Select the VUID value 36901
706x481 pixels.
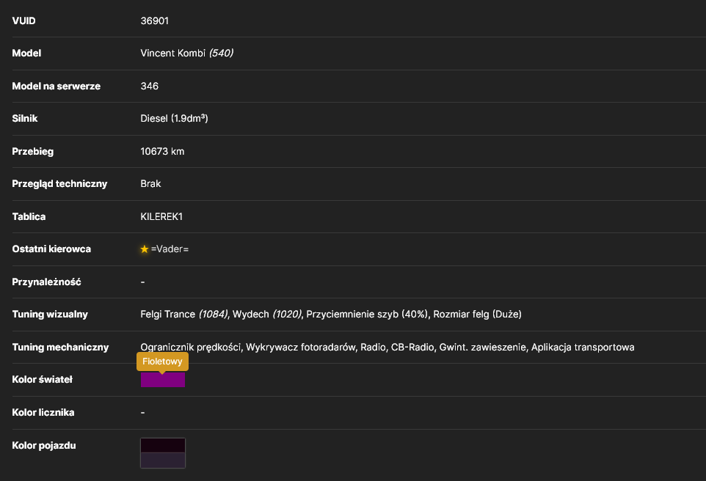click(x=154, y=21)
